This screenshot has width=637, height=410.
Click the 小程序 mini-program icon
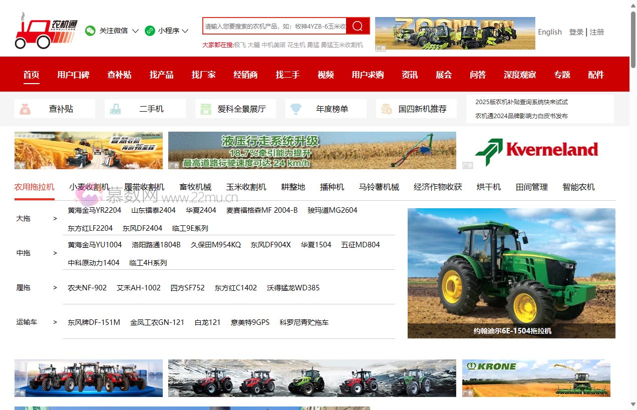[149, 31]
